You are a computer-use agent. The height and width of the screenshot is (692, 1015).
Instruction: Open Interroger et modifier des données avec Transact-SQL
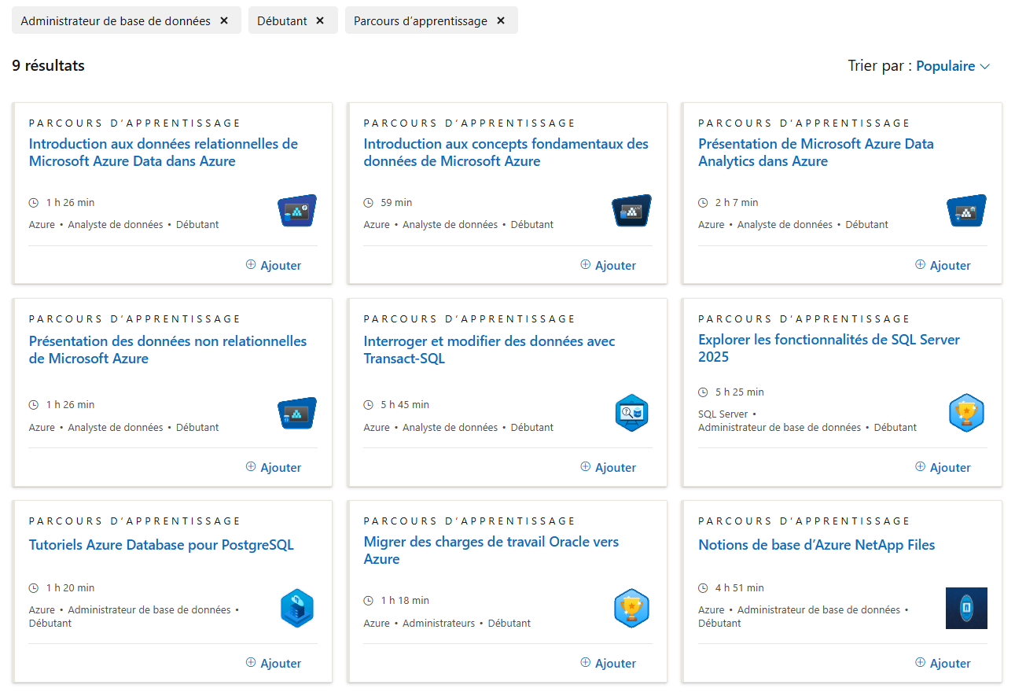[489, 350]
